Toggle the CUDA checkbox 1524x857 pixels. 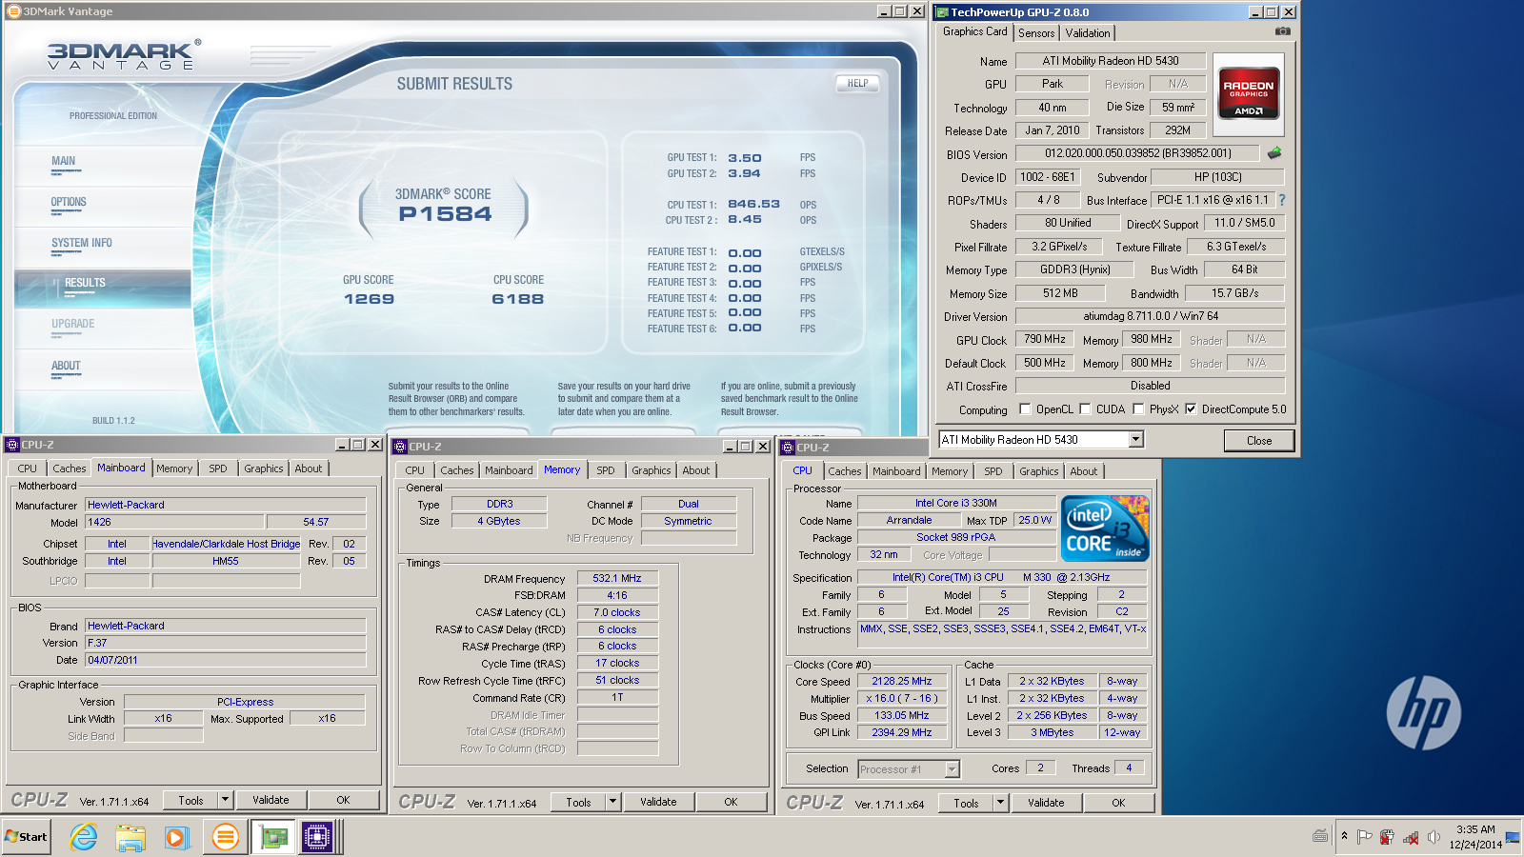(1085, 409)
